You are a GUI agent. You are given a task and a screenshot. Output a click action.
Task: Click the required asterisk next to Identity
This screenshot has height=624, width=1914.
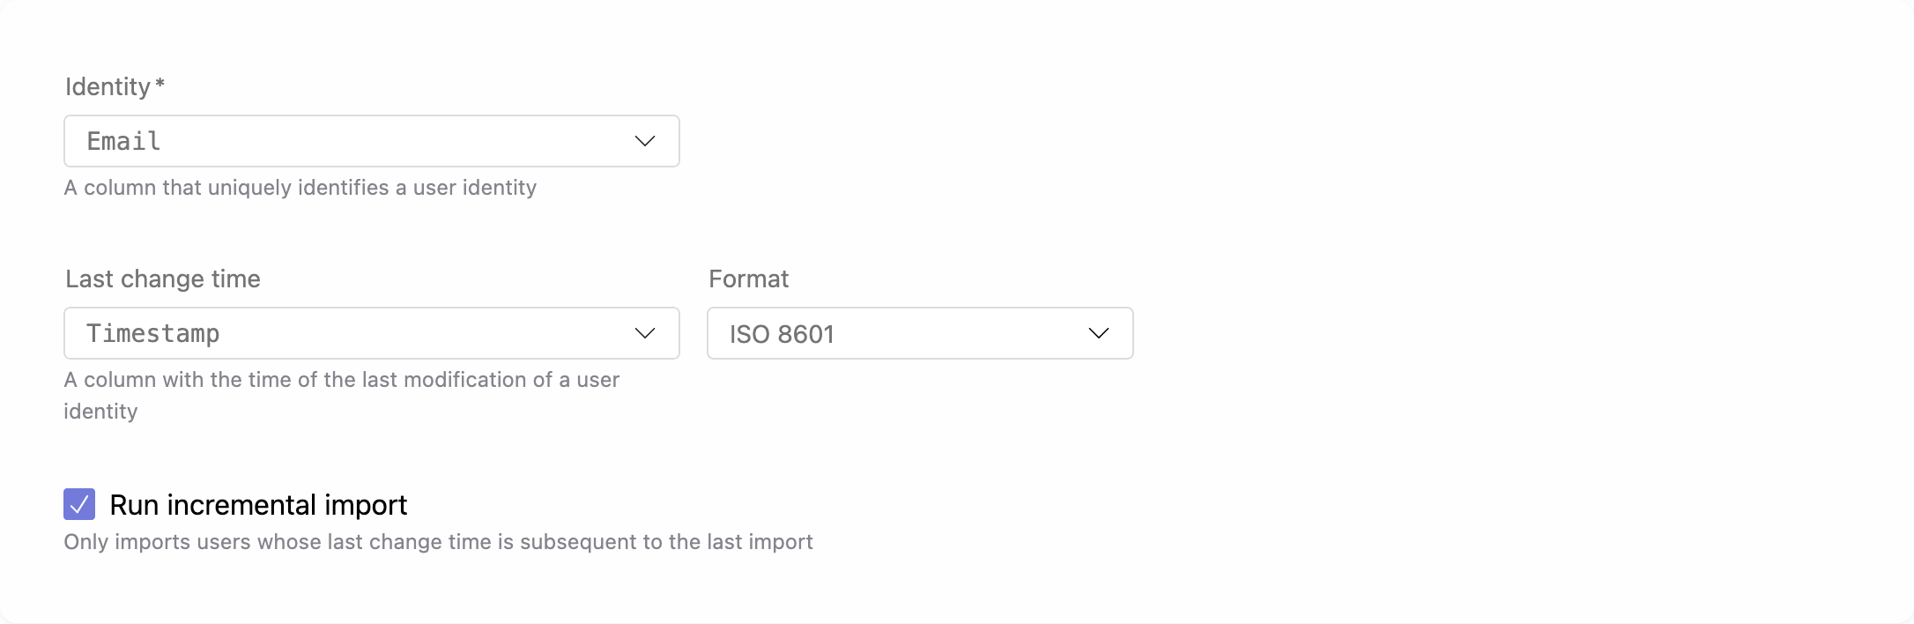(x=159, y=83)
